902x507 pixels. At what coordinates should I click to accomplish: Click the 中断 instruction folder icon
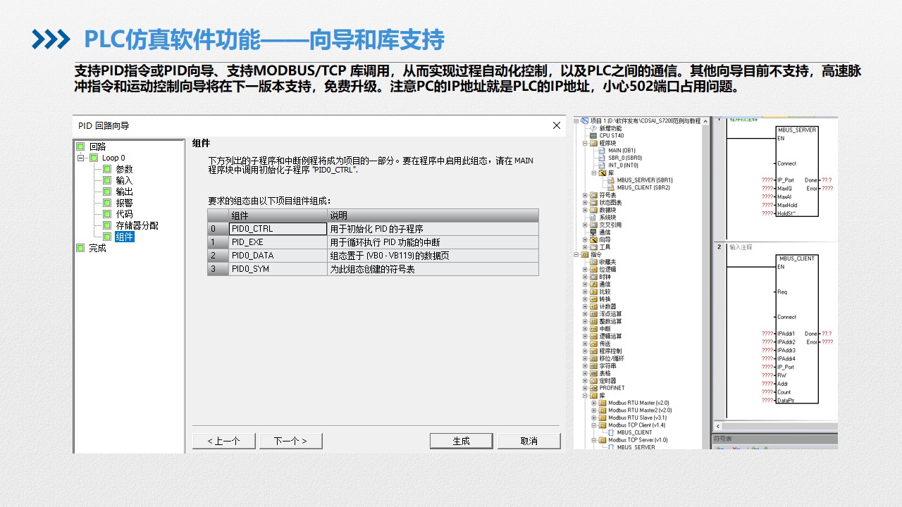pos(593,329)
